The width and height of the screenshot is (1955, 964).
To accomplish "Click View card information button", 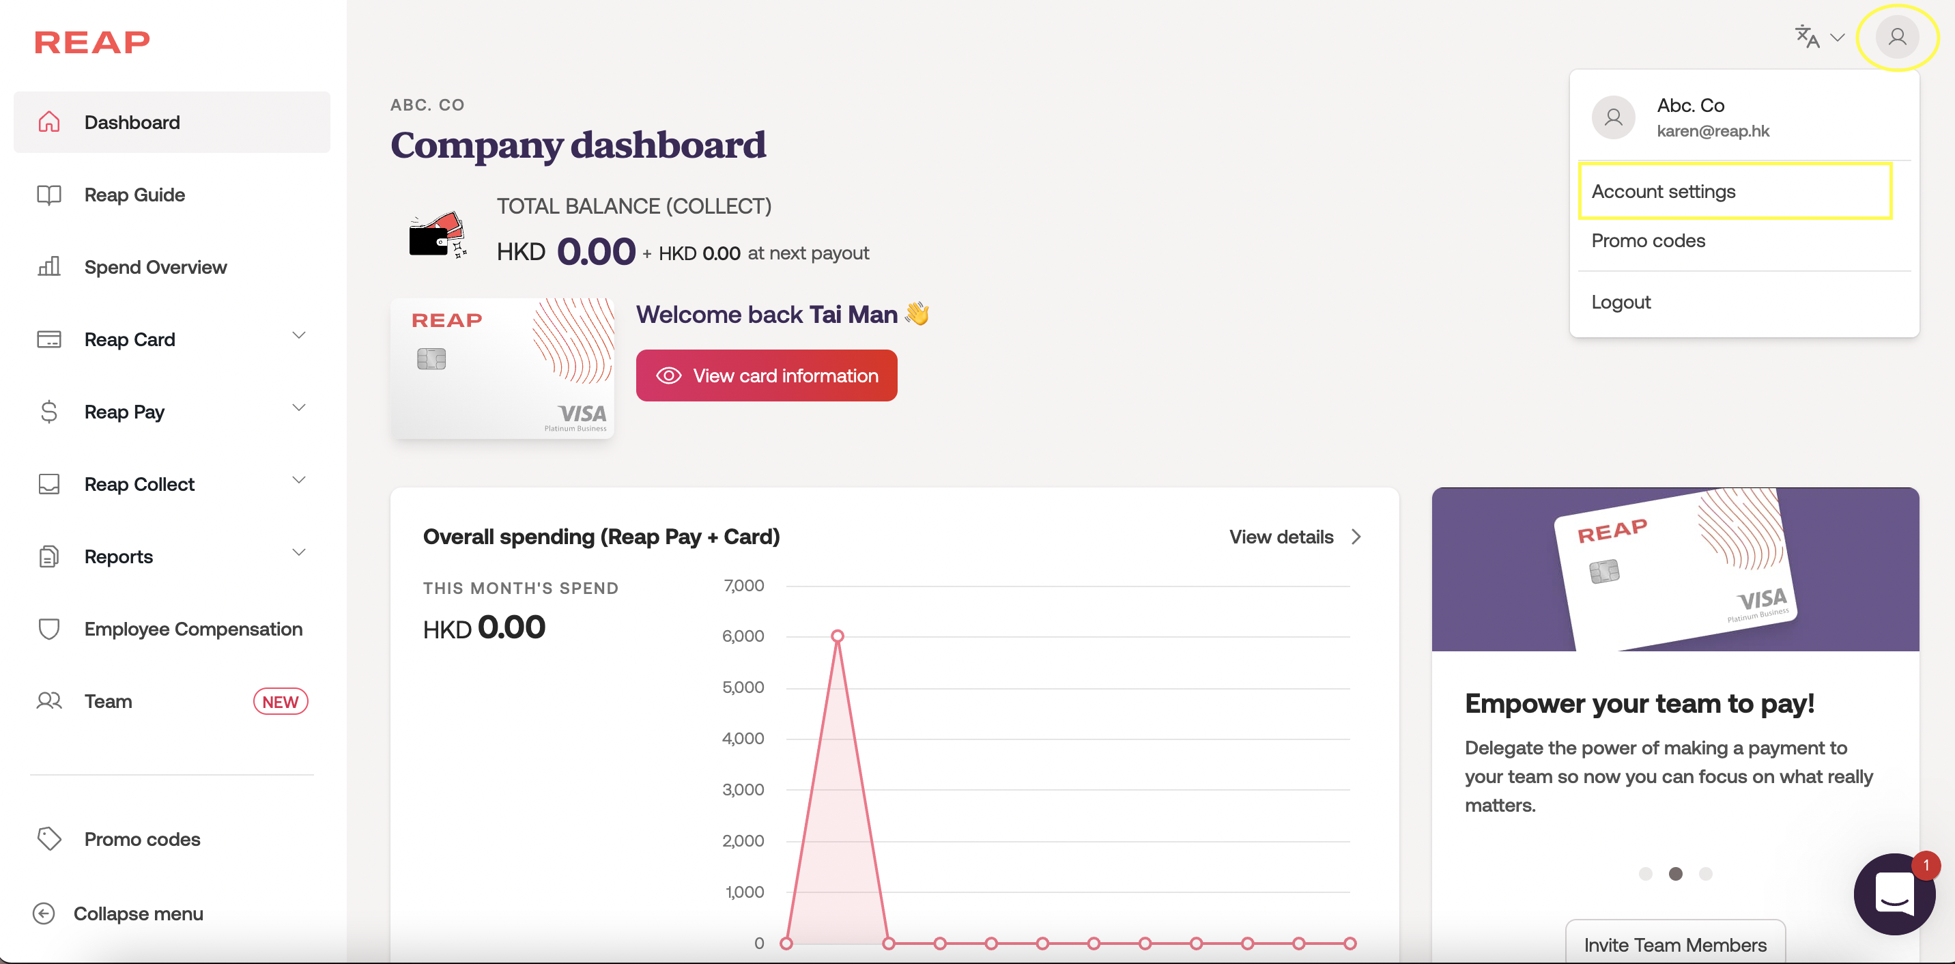I will point(767,375).
